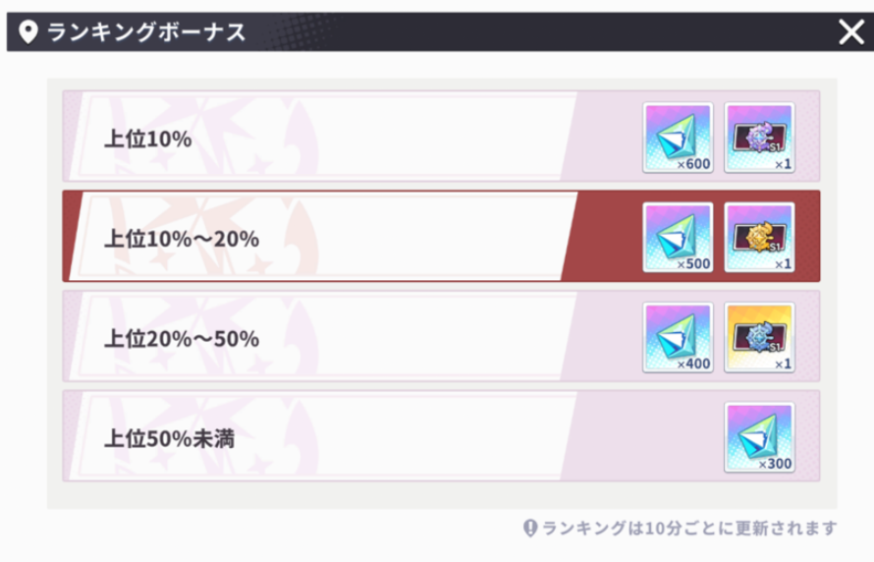874x562 pixels.
Task: Click the ×500 quantity label
Action: (x=692, y=263)
